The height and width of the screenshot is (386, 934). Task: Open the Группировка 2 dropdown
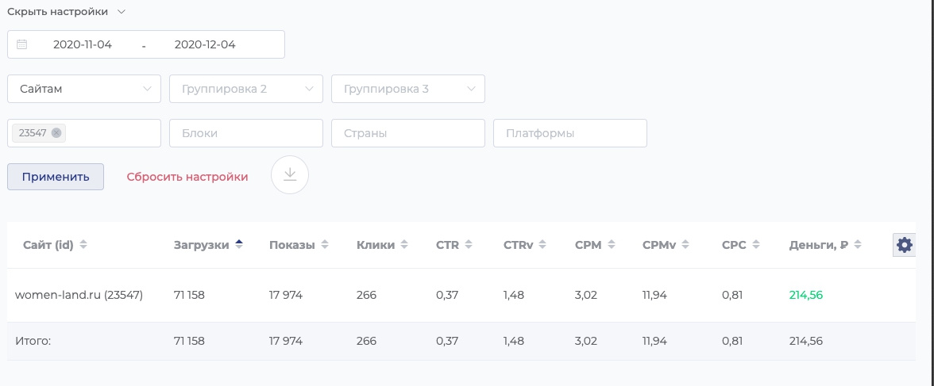tap(246, 89)
